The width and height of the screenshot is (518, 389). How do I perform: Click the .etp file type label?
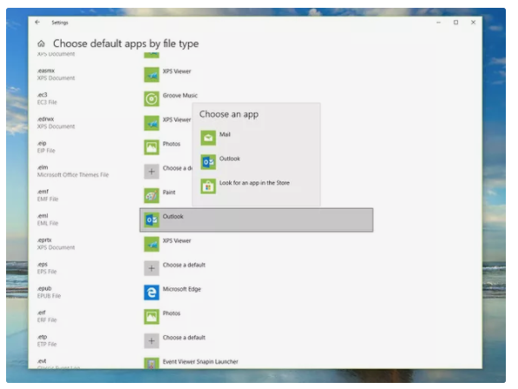pos(42,337)
